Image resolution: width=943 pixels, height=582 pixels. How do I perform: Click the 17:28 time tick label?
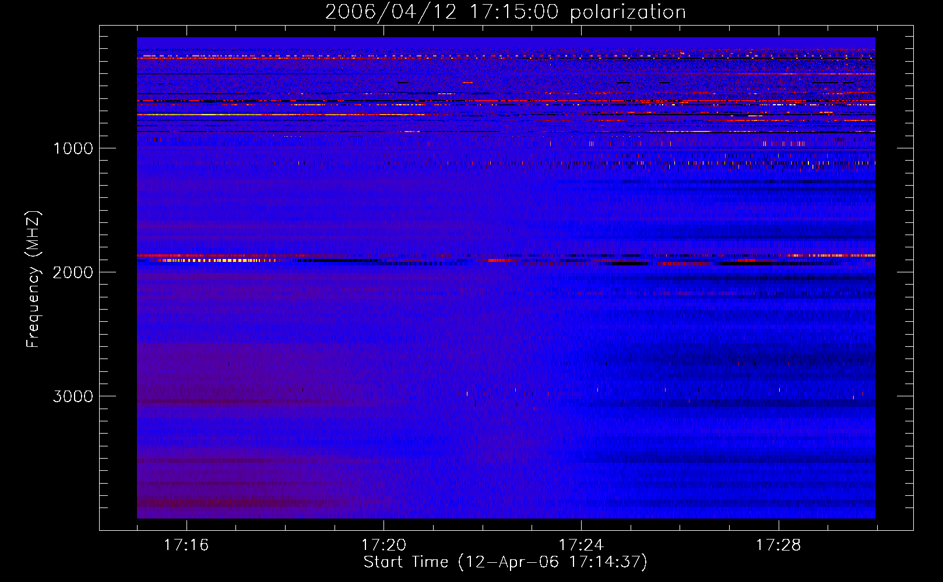(779, 545)
